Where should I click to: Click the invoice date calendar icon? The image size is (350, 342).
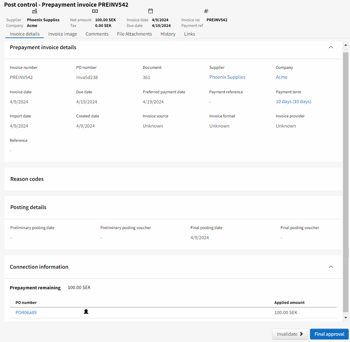pyautogui.click(x=150, y=11)
